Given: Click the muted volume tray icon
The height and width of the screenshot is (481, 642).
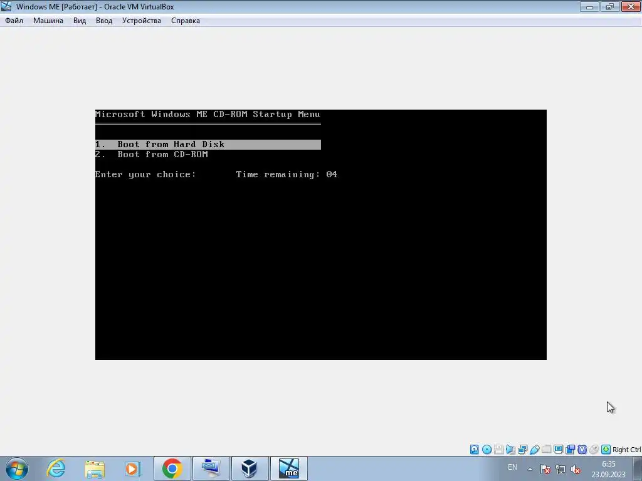Looking at the screenshot, I should (576, 469).
